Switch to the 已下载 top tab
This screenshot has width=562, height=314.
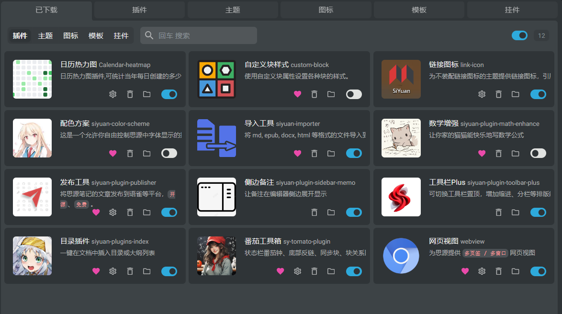[x=46, y=10]
